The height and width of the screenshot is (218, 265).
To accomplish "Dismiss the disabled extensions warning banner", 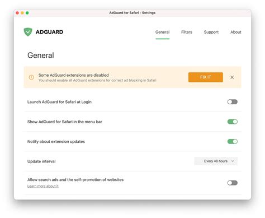I will pos(232,77).
